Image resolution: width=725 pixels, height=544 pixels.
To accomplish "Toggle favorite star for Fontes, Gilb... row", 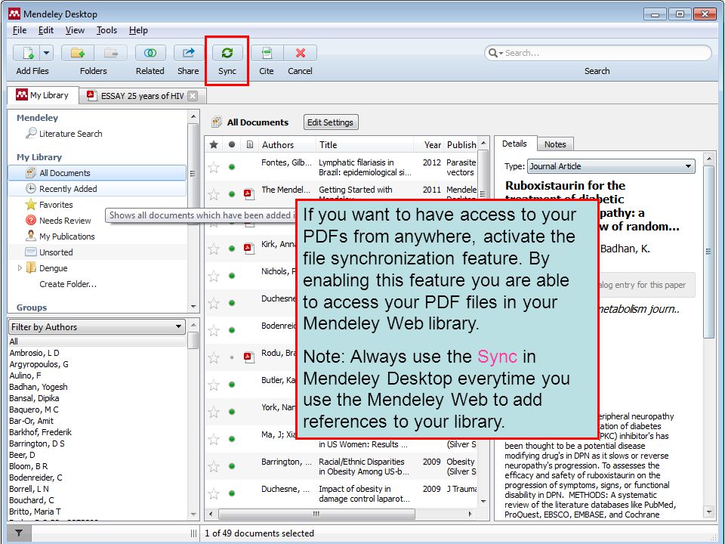I will pyautogui.click(x=214, y=167).
